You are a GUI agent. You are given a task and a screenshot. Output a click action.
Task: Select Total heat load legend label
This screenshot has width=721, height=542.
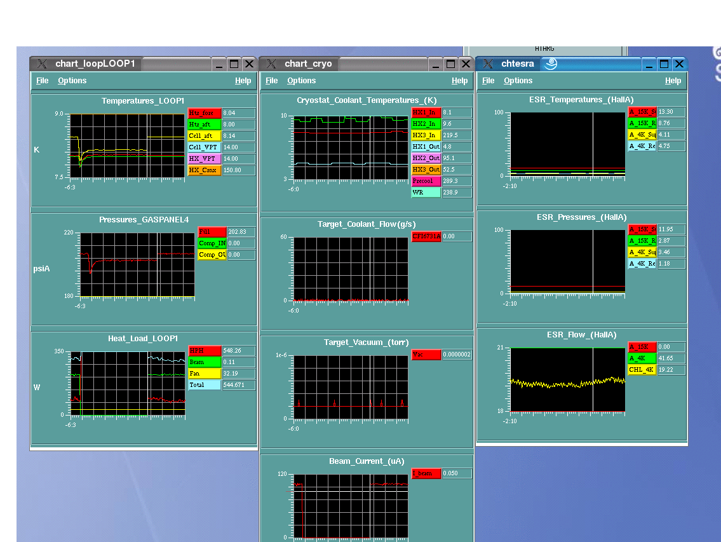coord(205,385)
